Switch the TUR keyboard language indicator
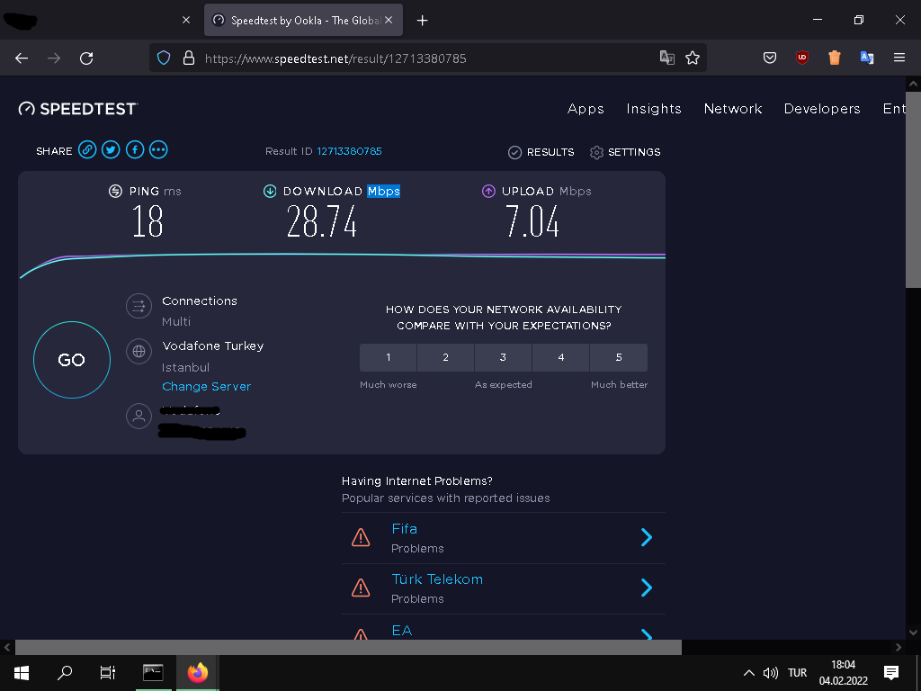921x691 pixels. pos(797,673)
